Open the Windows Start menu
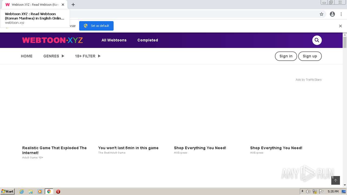The height and width of the screenshot is (195, 347). [8, 191]
